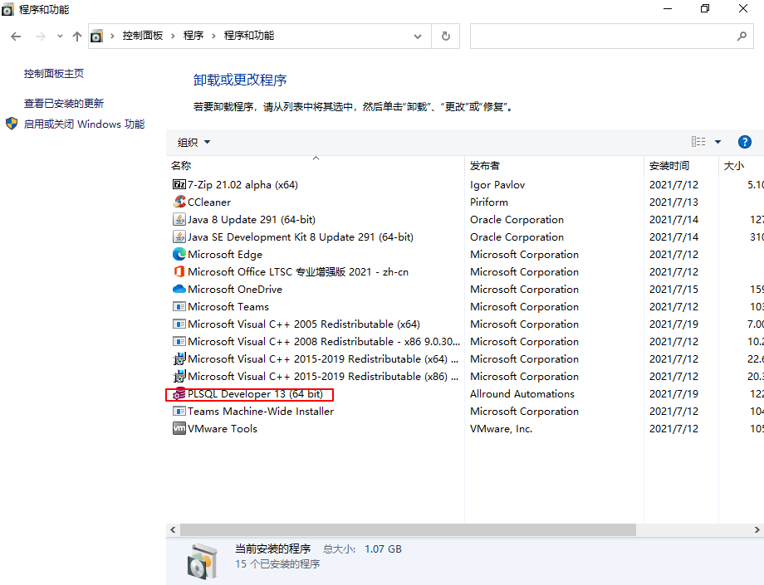This screenshot has height=585, width=764.
Task: Click the Visual C++ 2005 Redistributable icon
Action: 179,324
